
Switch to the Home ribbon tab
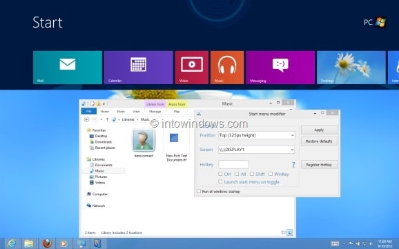[105, 112]
